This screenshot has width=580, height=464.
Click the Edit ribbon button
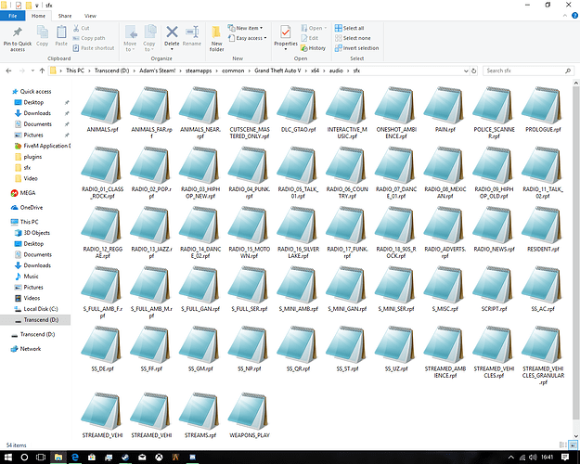(310, 38)
